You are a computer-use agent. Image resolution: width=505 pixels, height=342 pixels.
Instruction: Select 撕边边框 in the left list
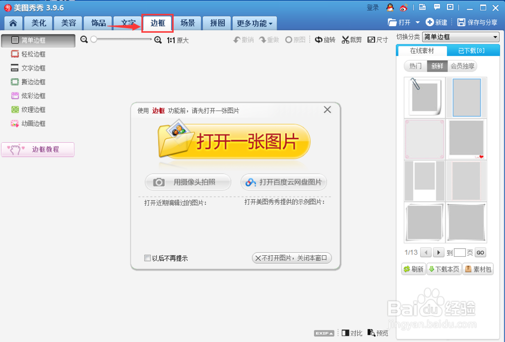28,82
